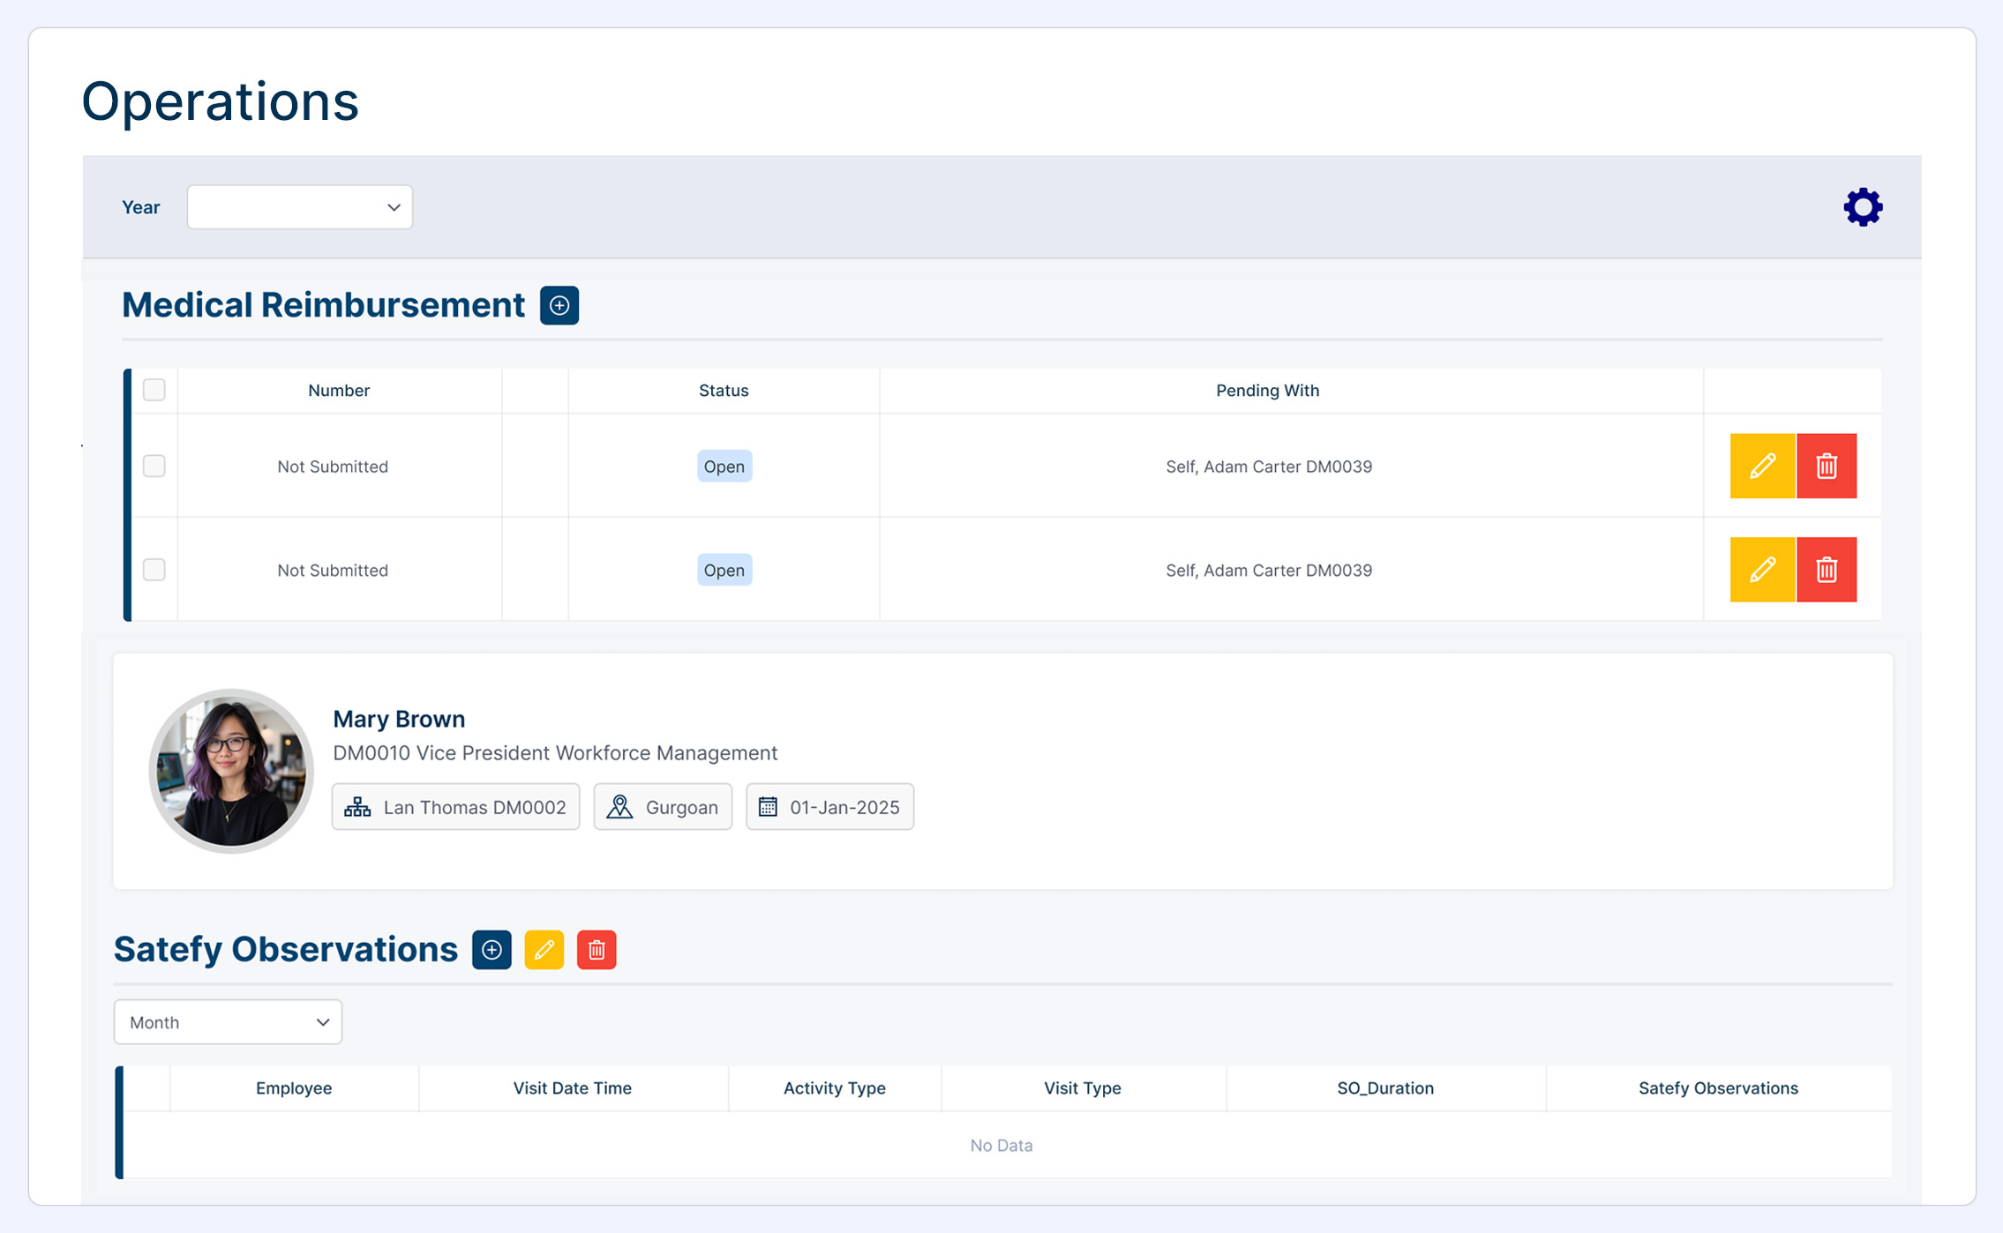The image size is (2003, 1233).
Task: Open Mary Brown's profile photo
Action: (x=231, y=771)
